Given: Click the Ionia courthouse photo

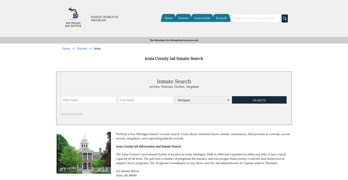Looking at the screenshot, I should click(84, 153).
